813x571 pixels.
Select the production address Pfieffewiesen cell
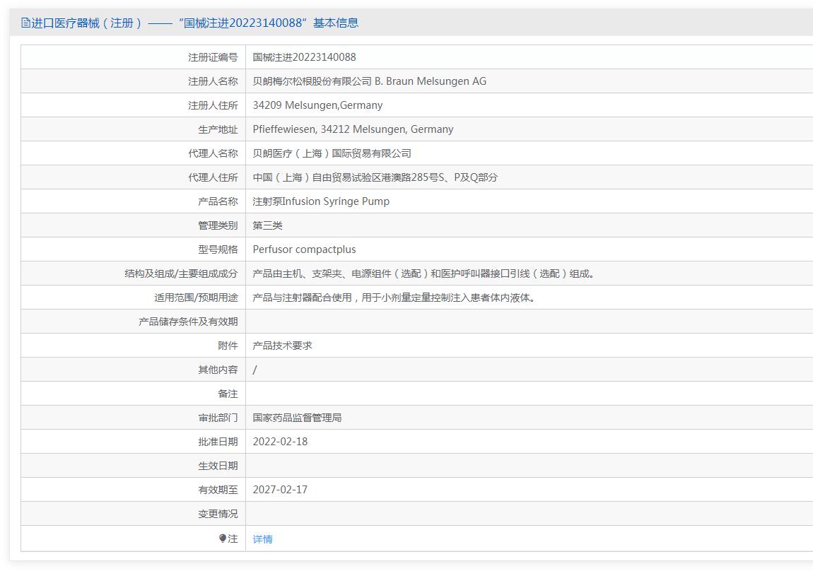click(x=353, y=129)
